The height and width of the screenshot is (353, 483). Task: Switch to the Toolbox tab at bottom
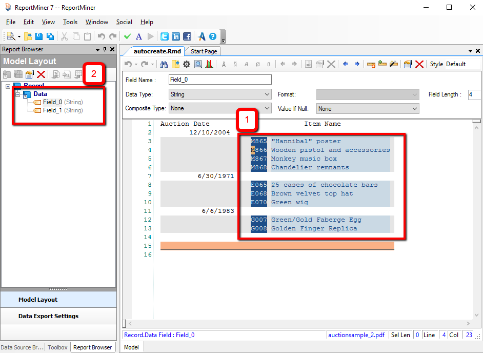point(57,347)
